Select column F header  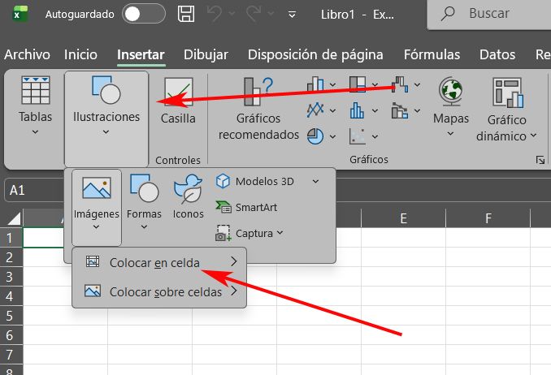pos(488,218)
